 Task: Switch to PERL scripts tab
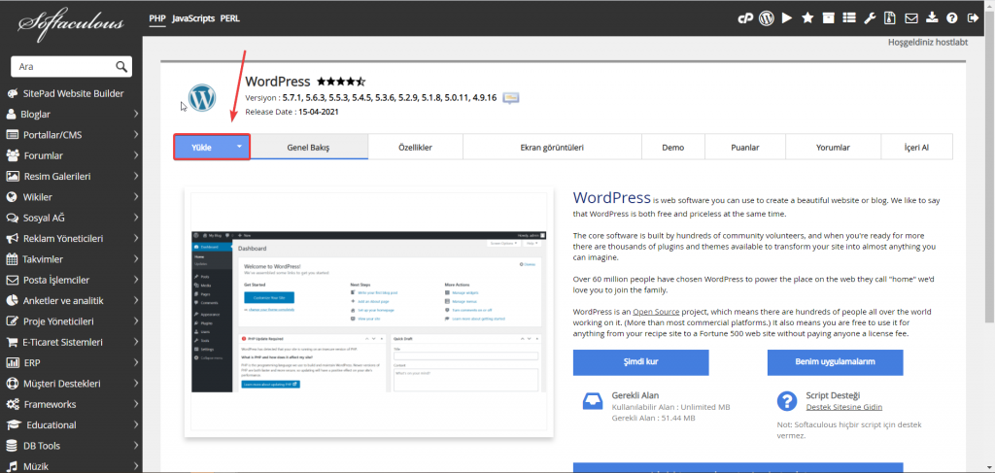(x=229, y=18)
